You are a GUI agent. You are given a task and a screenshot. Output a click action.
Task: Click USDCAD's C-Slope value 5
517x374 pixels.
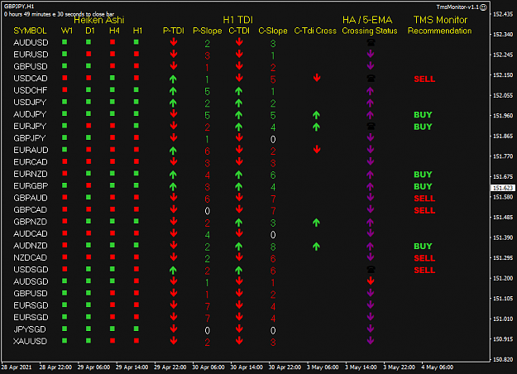273,79
